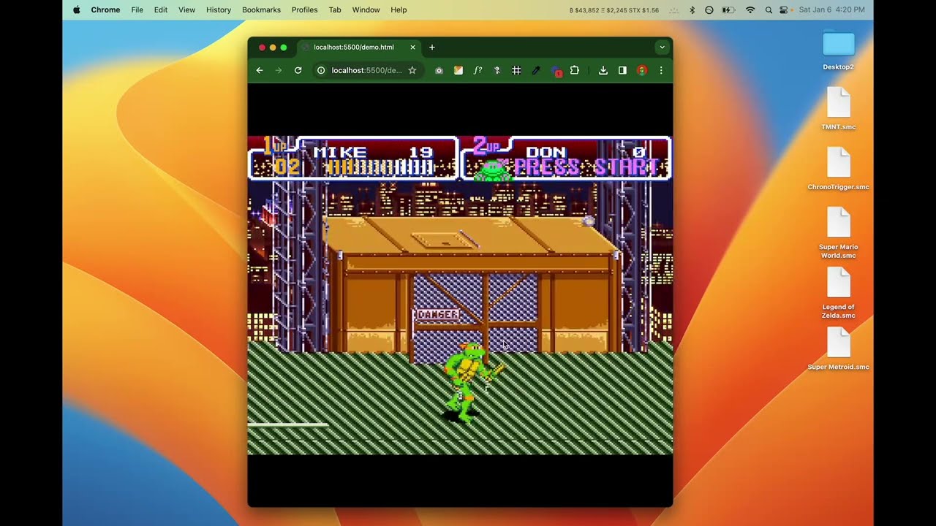
Task: Open the Chrome application menu
Action: pyautogui.click(x=105, y=9)
